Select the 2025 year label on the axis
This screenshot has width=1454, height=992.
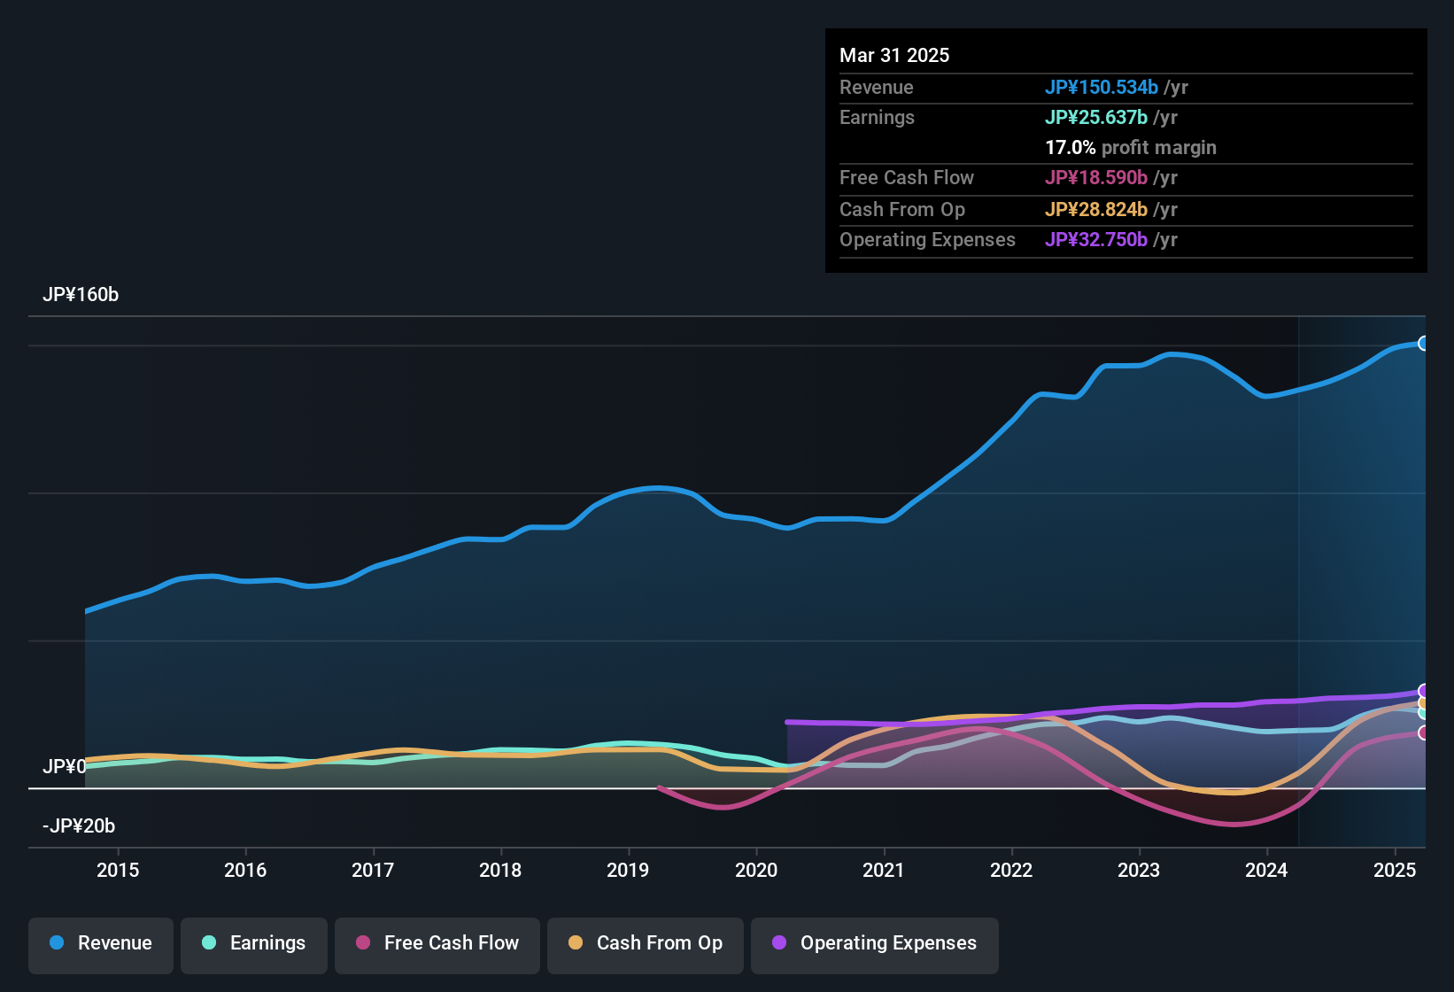1396,871
